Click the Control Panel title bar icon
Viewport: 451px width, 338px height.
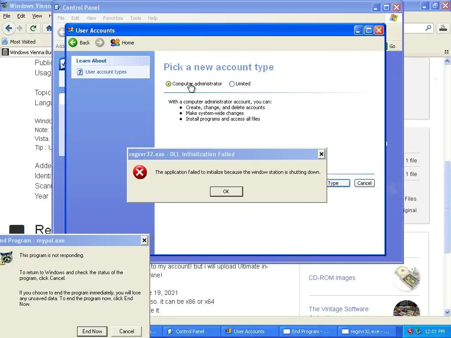57,7
